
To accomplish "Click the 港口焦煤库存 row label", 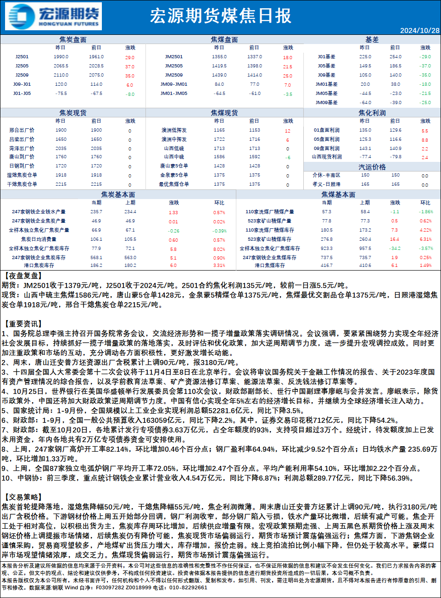I will click(270, 266).
